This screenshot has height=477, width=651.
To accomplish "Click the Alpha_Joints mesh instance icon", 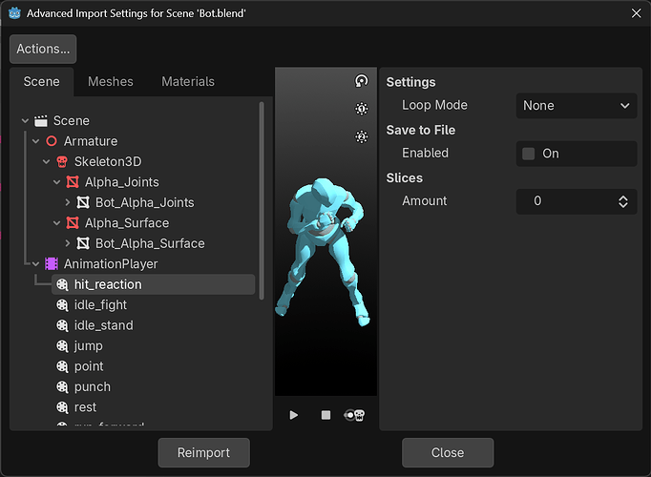I will (73, 182).
